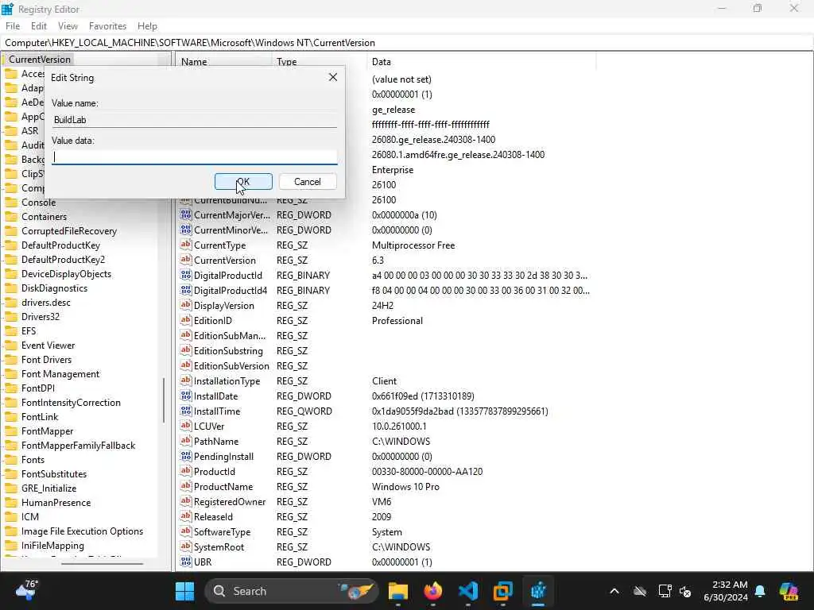The width and height of the screenshot is (814, 610).
Task: Select the Drivers32 key
Action: point(41,316)
